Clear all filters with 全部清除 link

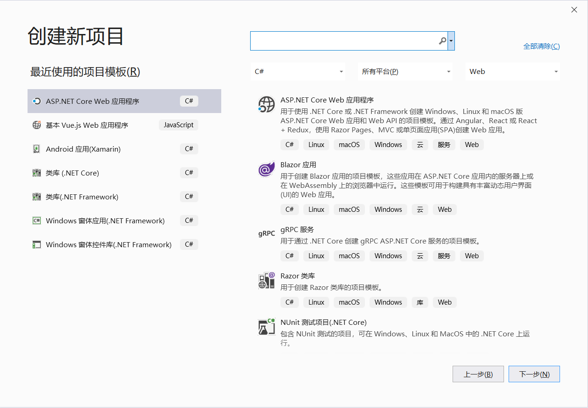(542, 46)
